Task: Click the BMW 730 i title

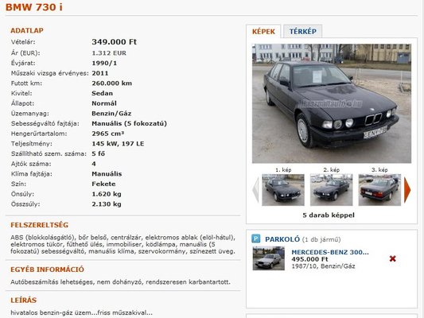Action: click(x=34, y=7)
